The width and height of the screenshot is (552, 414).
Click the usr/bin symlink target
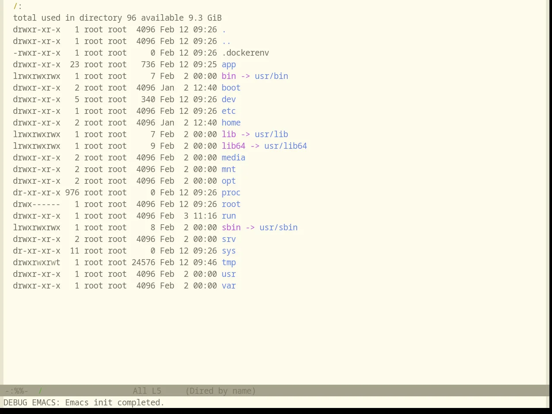pos(271,76)
